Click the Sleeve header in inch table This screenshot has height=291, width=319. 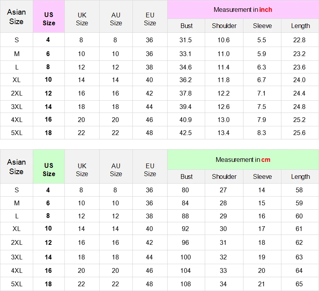(262, 26)
